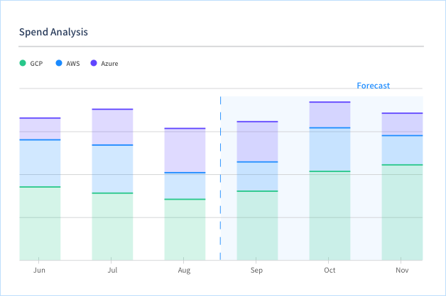
Task: Click the purple Azure legend dot
Action: [94, 63]
